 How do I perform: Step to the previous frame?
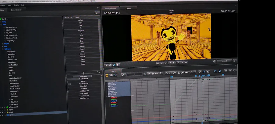click(x=165, y=63)
